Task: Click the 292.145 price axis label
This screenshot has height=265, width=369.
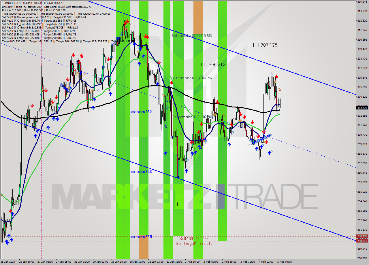Action: pos(362,220)
